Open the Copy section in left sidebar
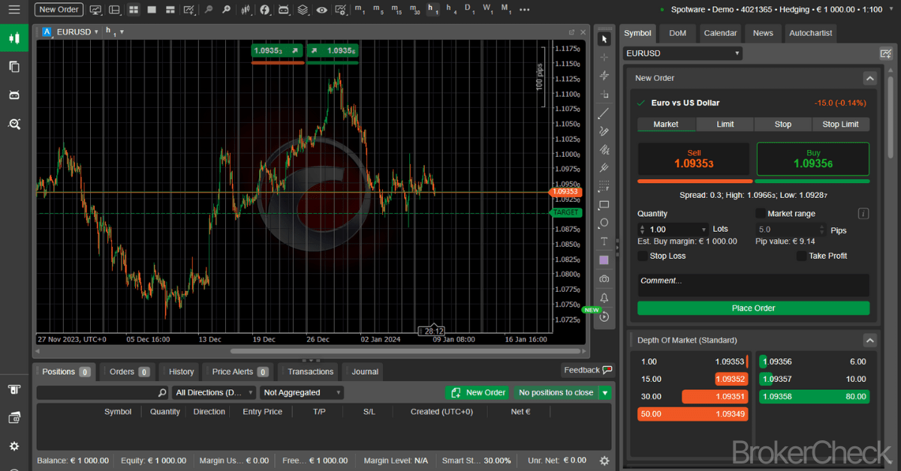Image resolution: width=901 pixels, height=471 pixels. [x=14, y=66]
